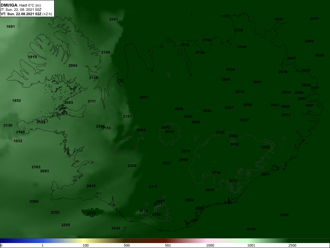330x248 pixels.
Task: Click the 3051 value
Action: 257,82
